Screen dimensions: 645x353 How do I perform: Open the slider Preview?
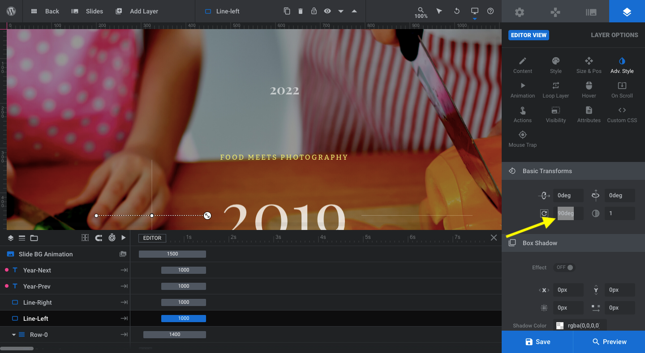click(609, 342)
